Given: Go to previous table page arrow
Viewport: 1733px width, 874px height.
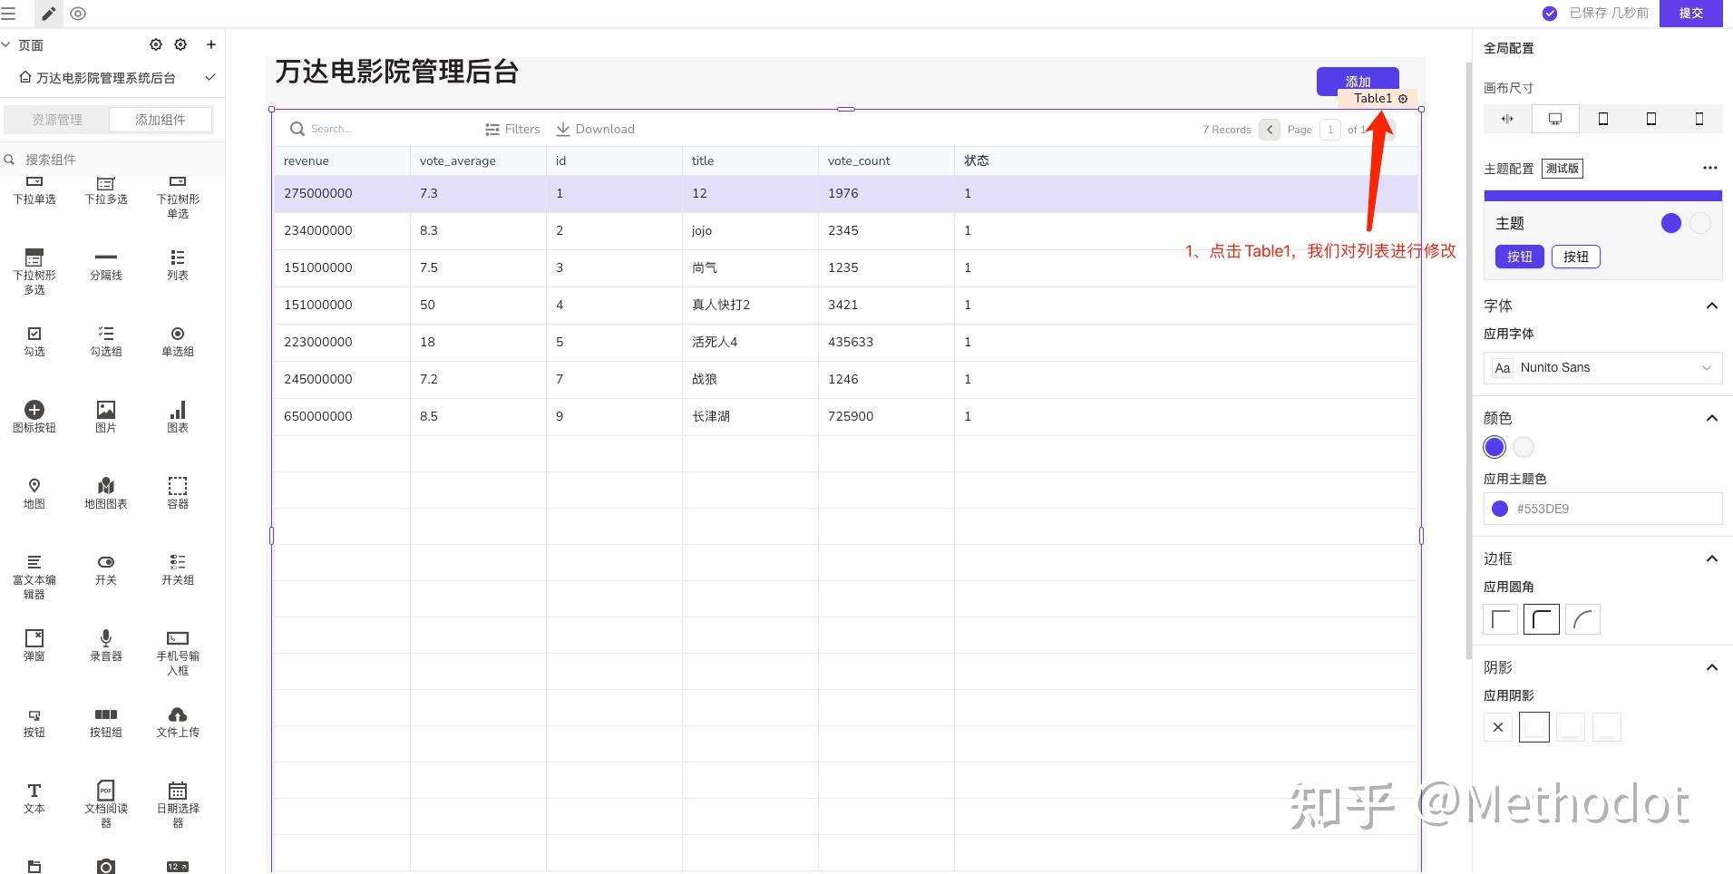Looking at the screenshot, I should (x=1270, y=130).
